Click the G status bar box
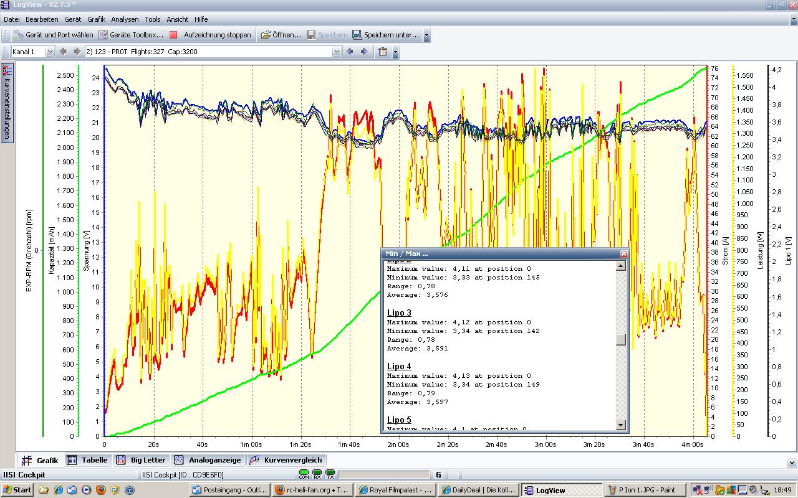This screenshot has width=798, height=498. coord(439,475)
